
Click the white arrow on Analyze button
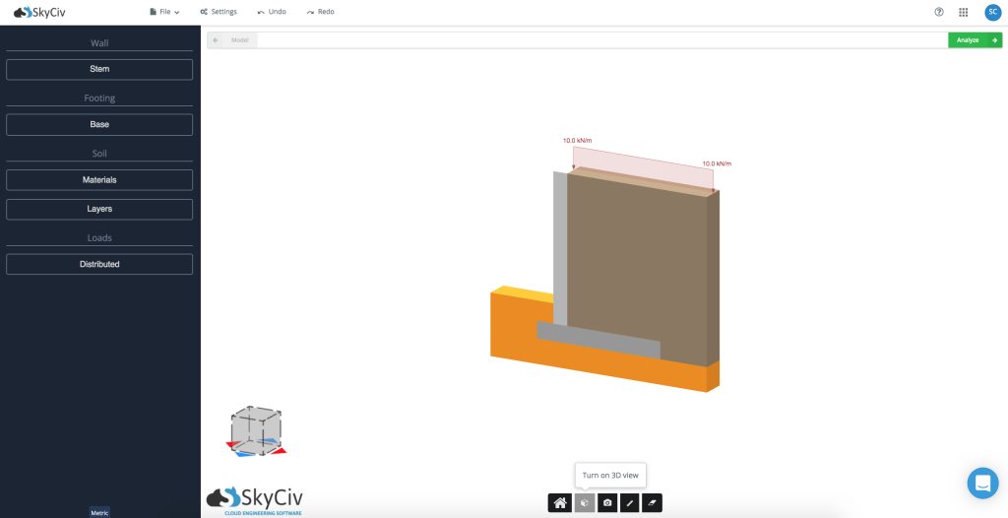[995, 40]
